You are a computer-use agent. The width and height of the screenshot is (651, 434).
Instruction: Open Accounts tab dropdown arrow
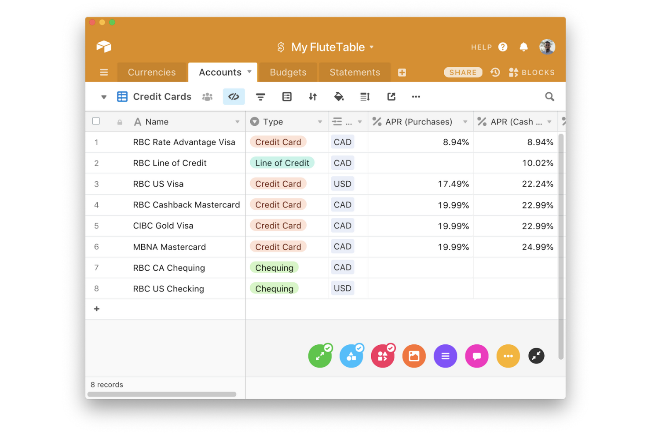pyautogui.click(x=249, y=72)
